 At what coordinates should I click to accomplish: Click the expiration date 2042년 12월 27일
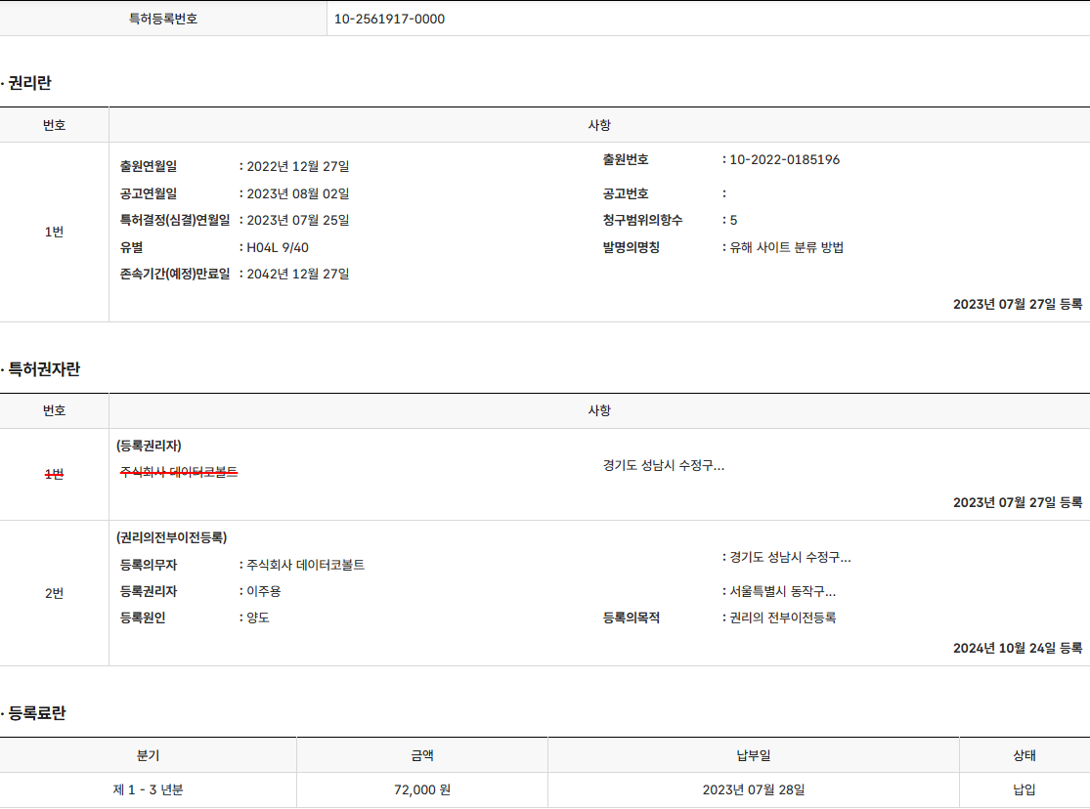pyautogui.click(x=297, y=274)
